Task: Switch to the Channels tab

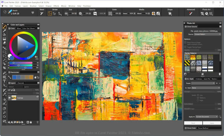Action: (x=21, y=83)
